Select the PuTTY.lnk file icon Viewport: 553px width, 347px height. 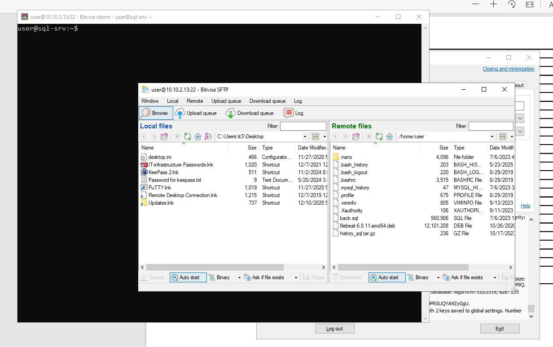tap(144, 188)
